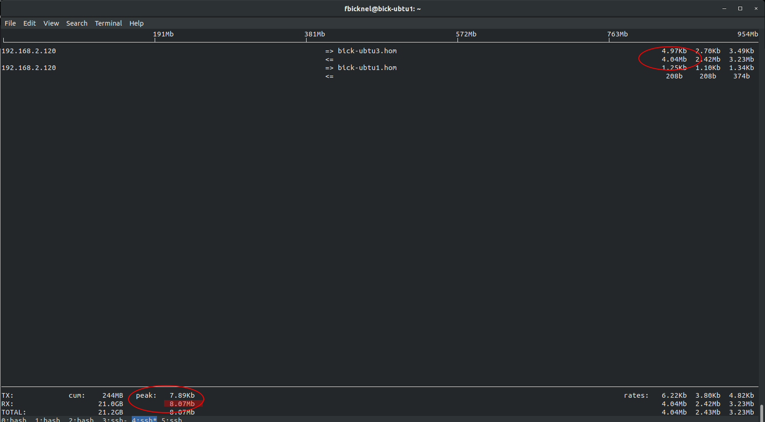This screenshot has width=765, height=422.
Task: Open the Search menu
Action: point(77,23)
